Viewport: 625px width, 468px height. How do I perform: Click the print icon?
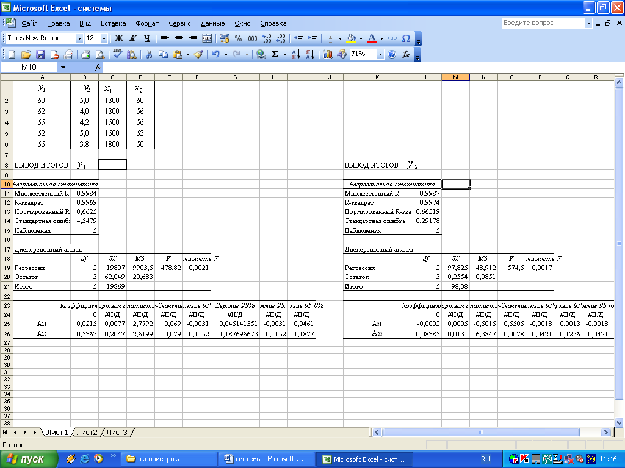click(85, 54)
